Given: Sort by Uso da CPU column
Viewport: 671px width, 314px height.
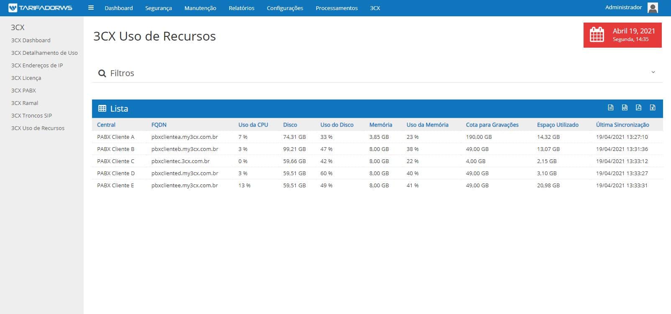Looking at the screenshot, I should tap(253, 125).
